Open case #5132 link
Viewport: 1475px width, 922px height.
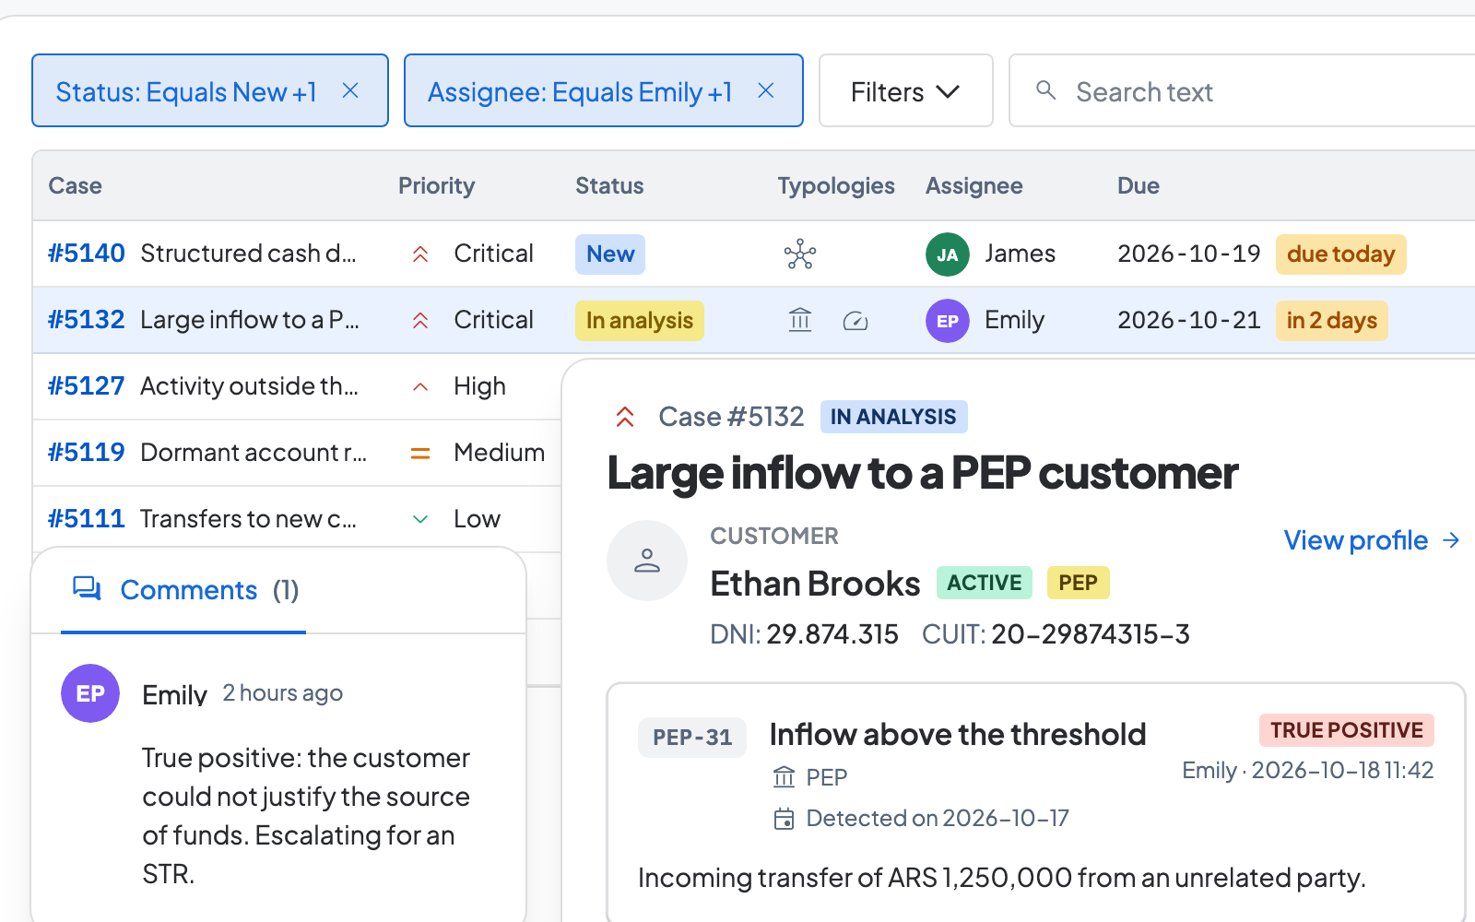86,319
